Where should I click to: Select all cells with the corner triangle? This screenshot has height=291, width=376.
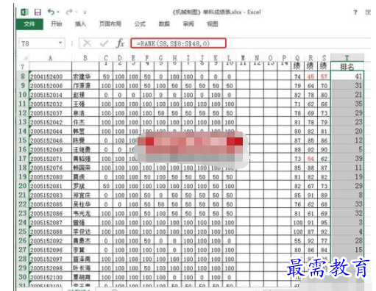click(24, 58)
